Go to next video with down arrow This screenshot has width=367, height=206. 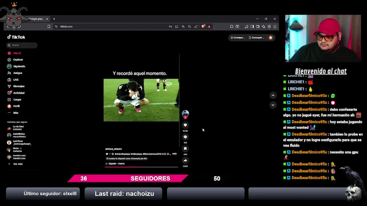point(273,105)
